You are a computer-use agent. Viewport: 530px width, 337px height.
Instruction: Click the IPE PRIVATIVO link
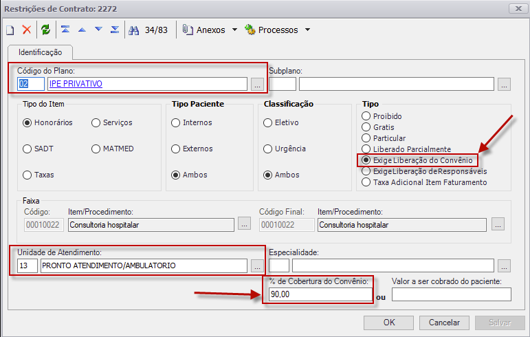click(x=76, y=84)
